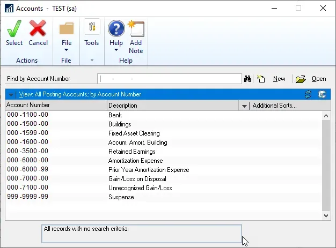Click Fixed Asset Clearing description
The height and width of the screenshot is (248, 336).
134,133
